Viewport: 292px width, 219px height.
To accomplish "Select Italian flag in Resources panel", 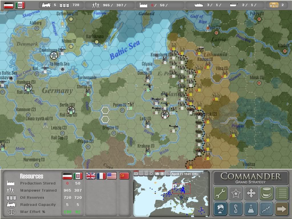I will click(x=78, y=176).
